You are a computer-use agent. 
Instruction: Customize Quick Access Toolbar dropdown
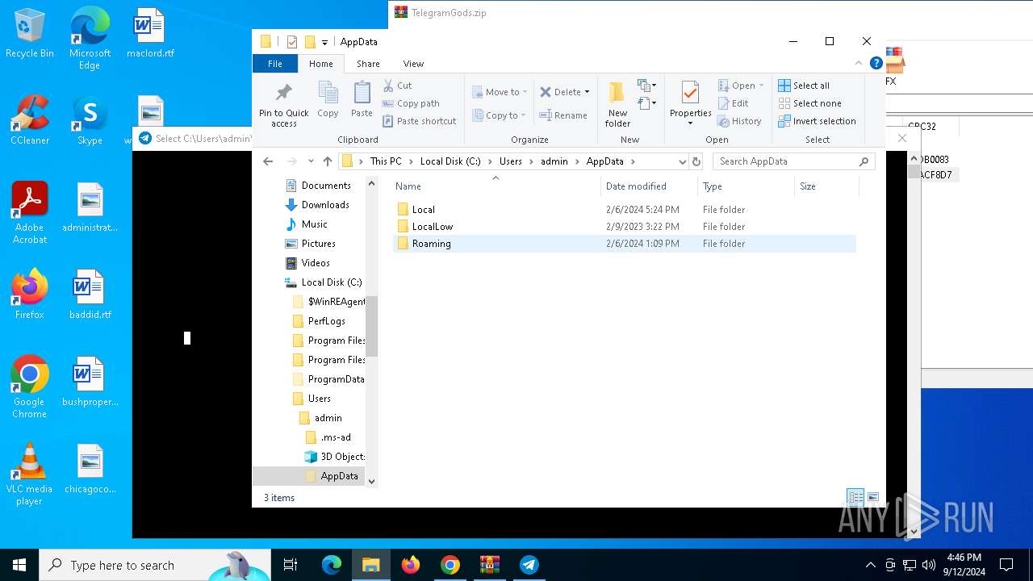(x=324, y=42)
